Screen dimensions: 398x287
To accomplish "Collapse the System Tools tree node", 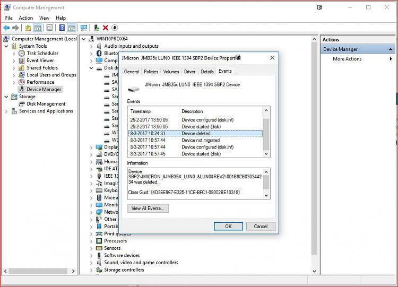I will tap(6, 46).
